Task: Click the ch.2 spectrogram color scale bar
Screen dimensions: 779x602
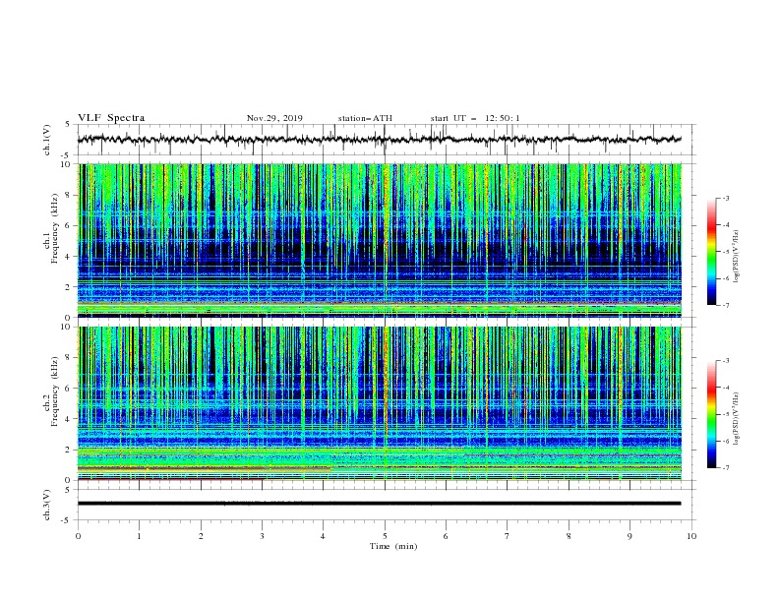Action: (711, 414)
